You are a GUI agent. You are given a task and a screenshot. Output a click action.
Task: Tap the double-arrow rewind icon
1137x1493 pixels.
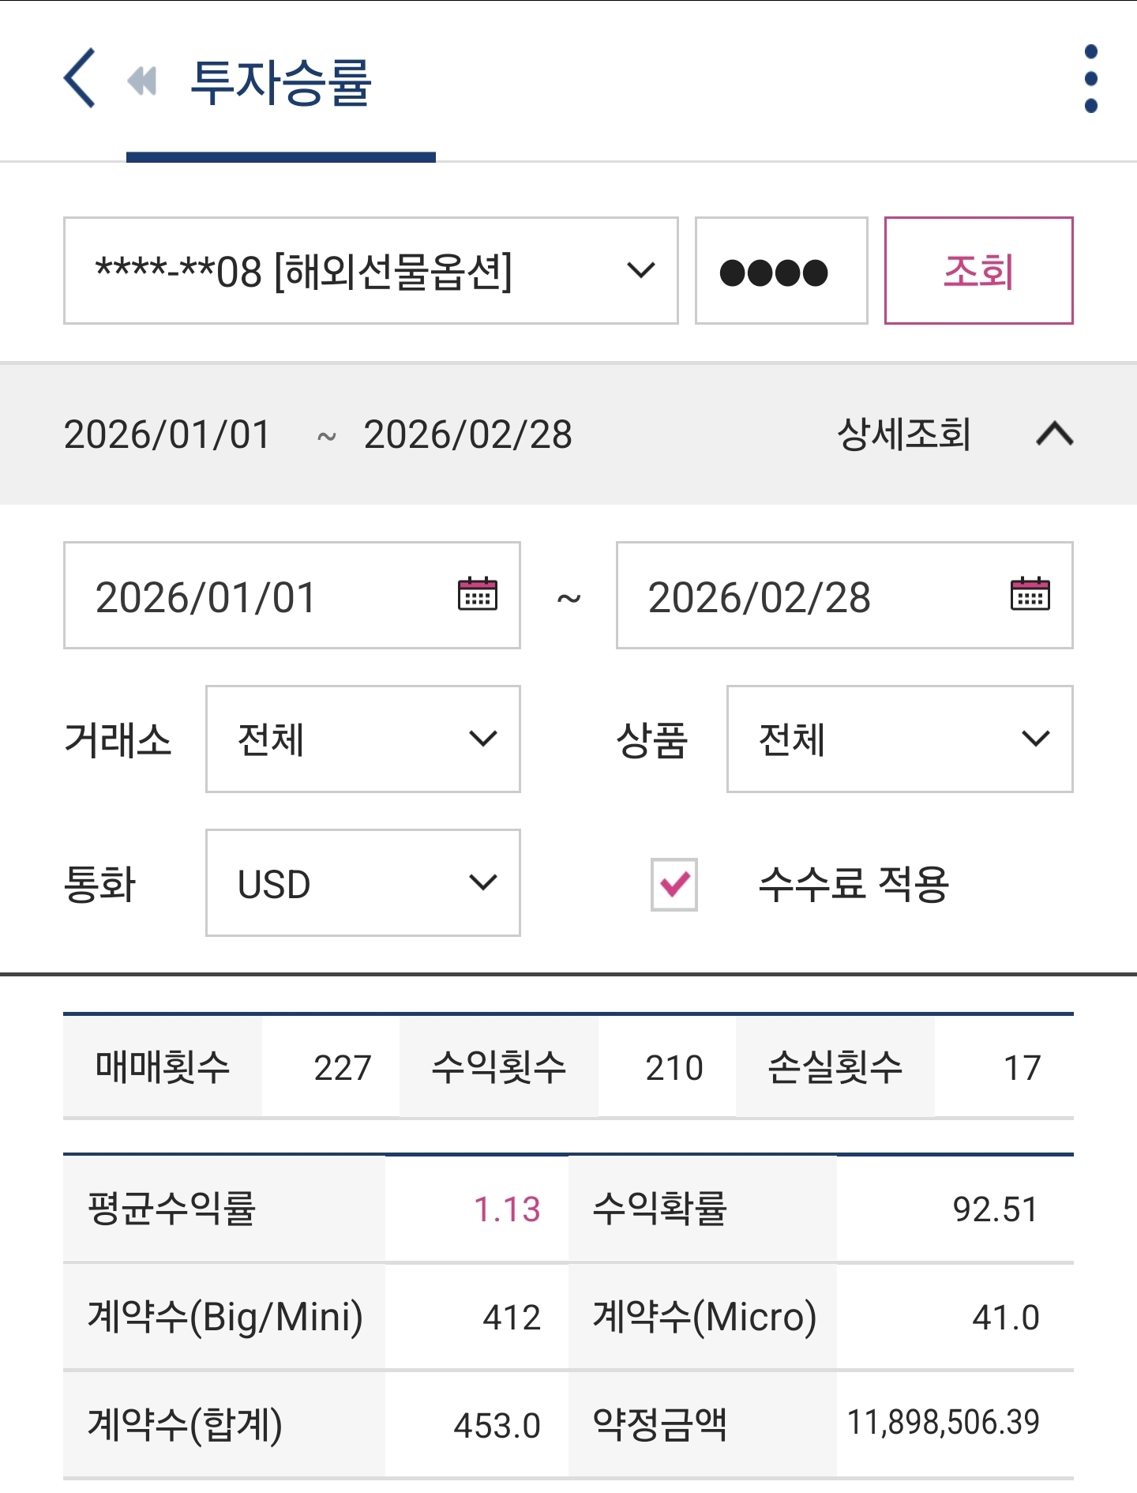[142, 81]
